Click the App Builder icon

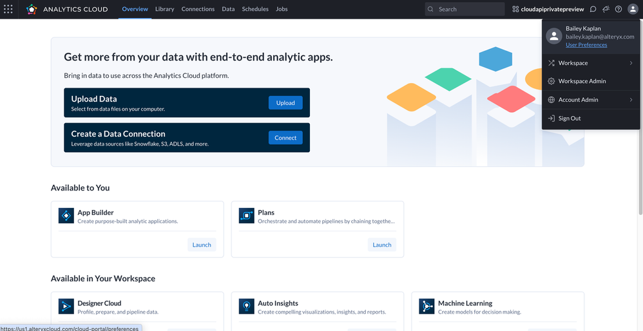click(x=66, y=216)
